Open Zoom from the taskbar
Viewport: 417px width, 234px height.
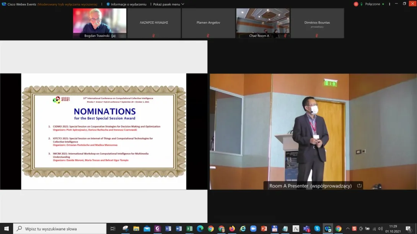(253, 229)
